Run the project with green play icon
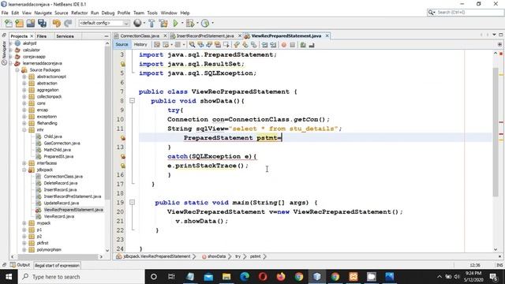The image size is (505, 284). (x=175, y=23)
